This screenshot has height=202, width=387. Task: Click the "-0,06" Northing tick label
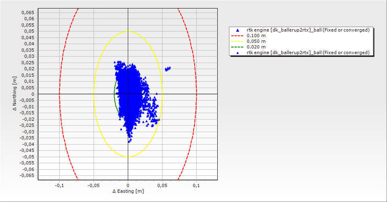(x=28, y=169)
